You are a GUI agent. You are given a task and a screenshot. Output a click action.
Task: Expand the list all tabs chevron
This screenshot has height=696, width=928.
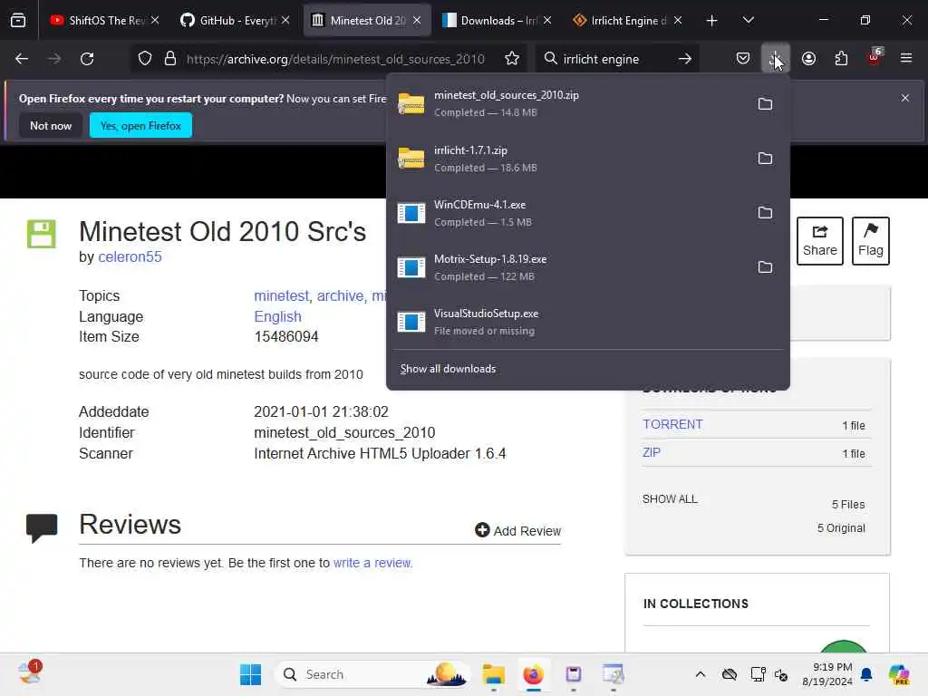click(748, 21)
